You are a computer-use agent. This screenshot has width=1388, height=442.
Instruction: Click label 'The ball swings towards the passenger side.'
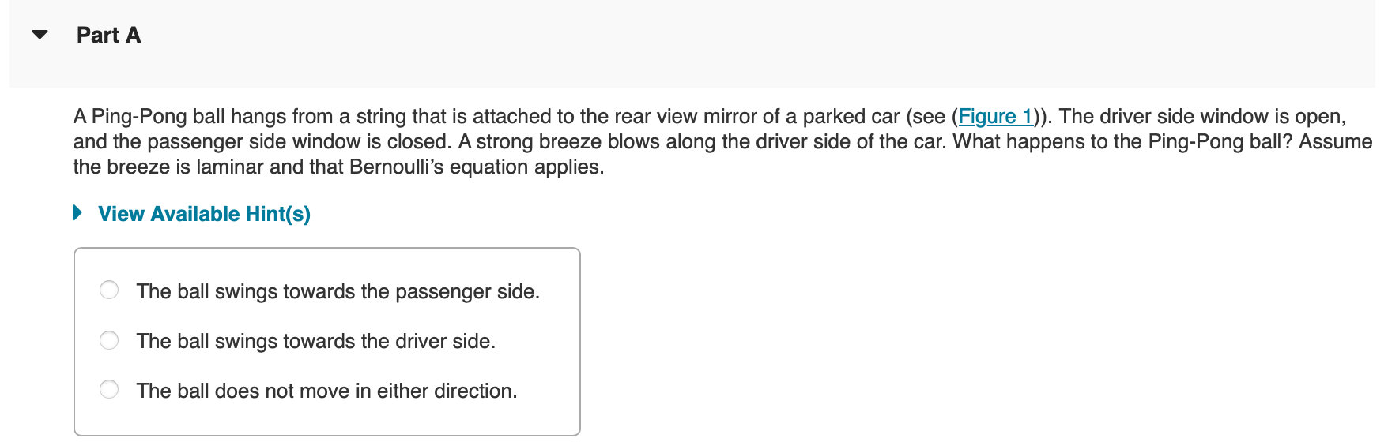click(338, 292)
